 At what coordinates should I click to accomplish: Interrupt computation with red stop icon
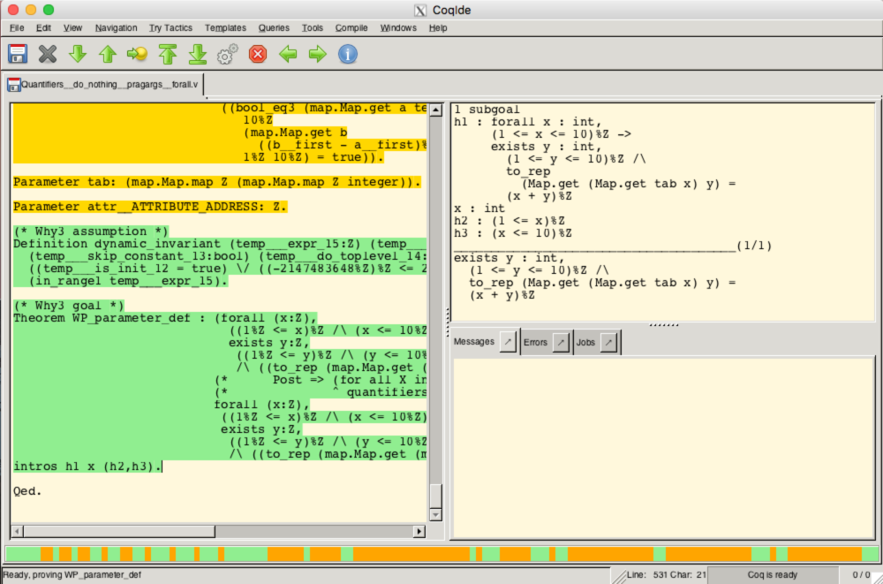click(x=258, y=55)
